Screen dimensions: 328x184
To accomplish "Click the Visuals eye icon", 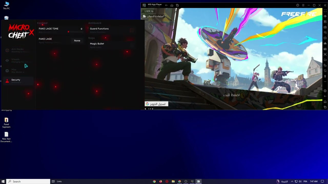I will click(x=7, y=61).
